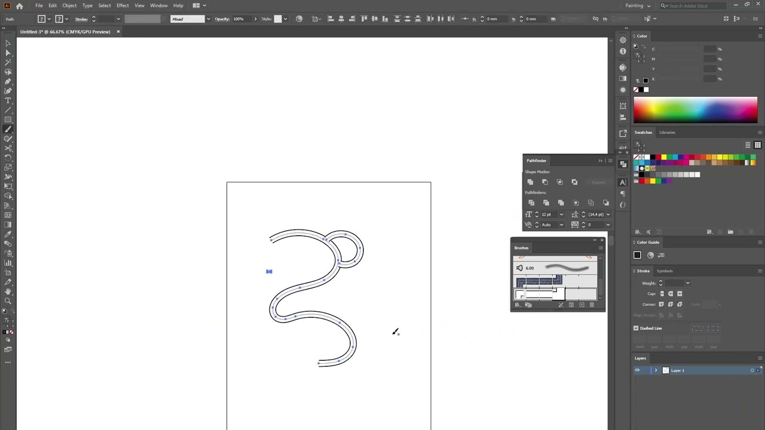The height and width of the screenshot is (430, 765).
Task: Select the Zoom tool magnifier
Action: [8, 301]
